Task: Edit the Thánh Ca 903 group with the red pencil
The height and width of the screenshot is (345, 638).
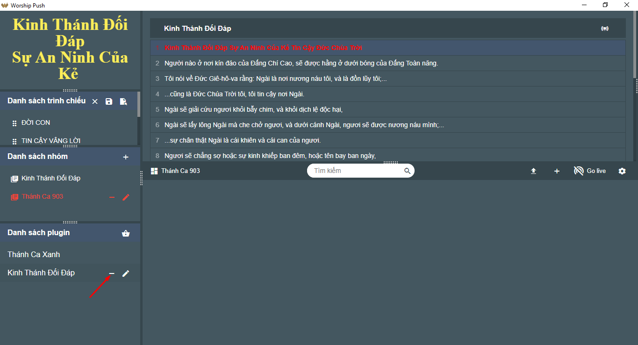Action: (x=126, y=197)
